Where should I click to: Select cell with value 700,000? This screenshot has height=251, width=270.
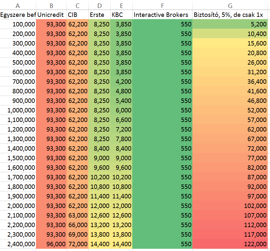pyautogui.click(x=18, y=82)
